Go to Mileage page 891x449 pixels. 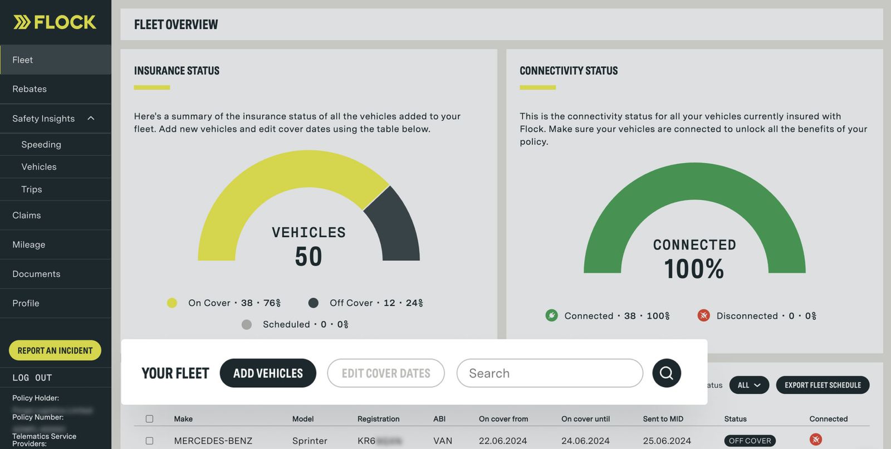point(56,245)
